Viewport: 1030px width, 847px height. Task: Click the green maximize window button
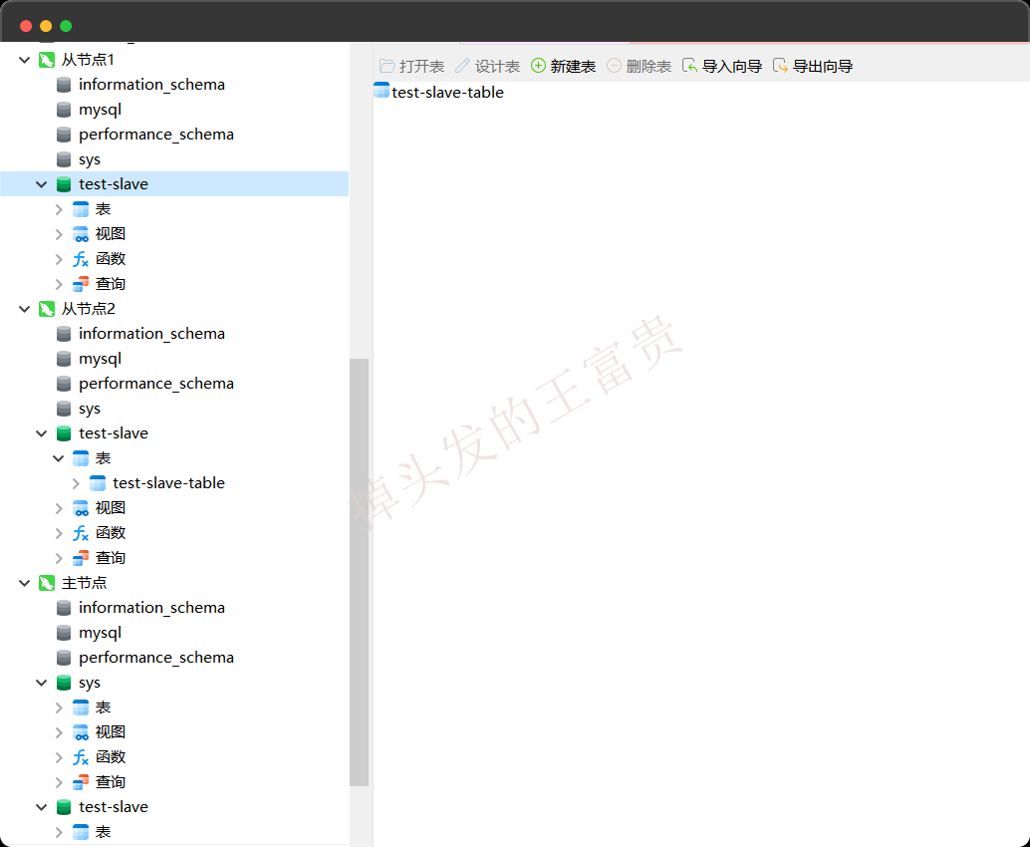pyautogui.click(x=66, y=26)
